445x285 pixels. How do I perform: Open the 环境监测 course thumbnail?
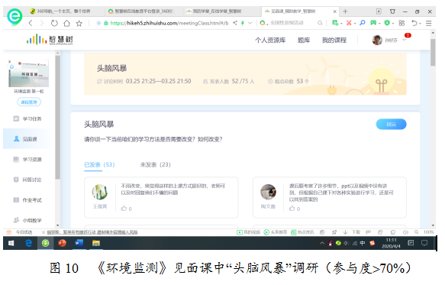[29, 73]
